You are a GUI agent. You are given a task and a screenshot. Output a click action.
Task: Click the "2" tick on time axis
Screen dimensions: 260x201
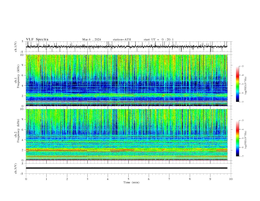(x=67, y=179)
